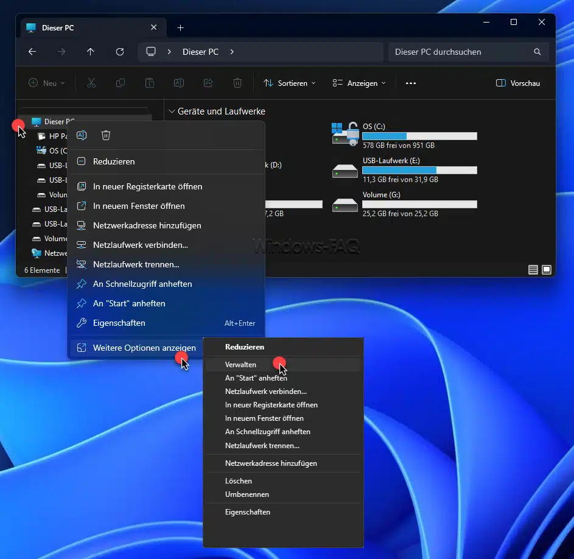Switch to details view in status bar

click(533, 270)
